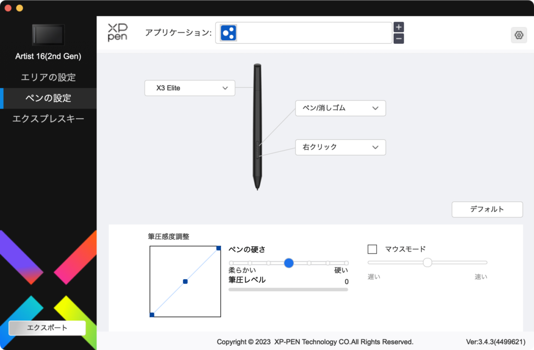This screenshot has width=534, height=350.
Task: Open the 右クリック button dropdown
Action: click(x=340, y=147)
